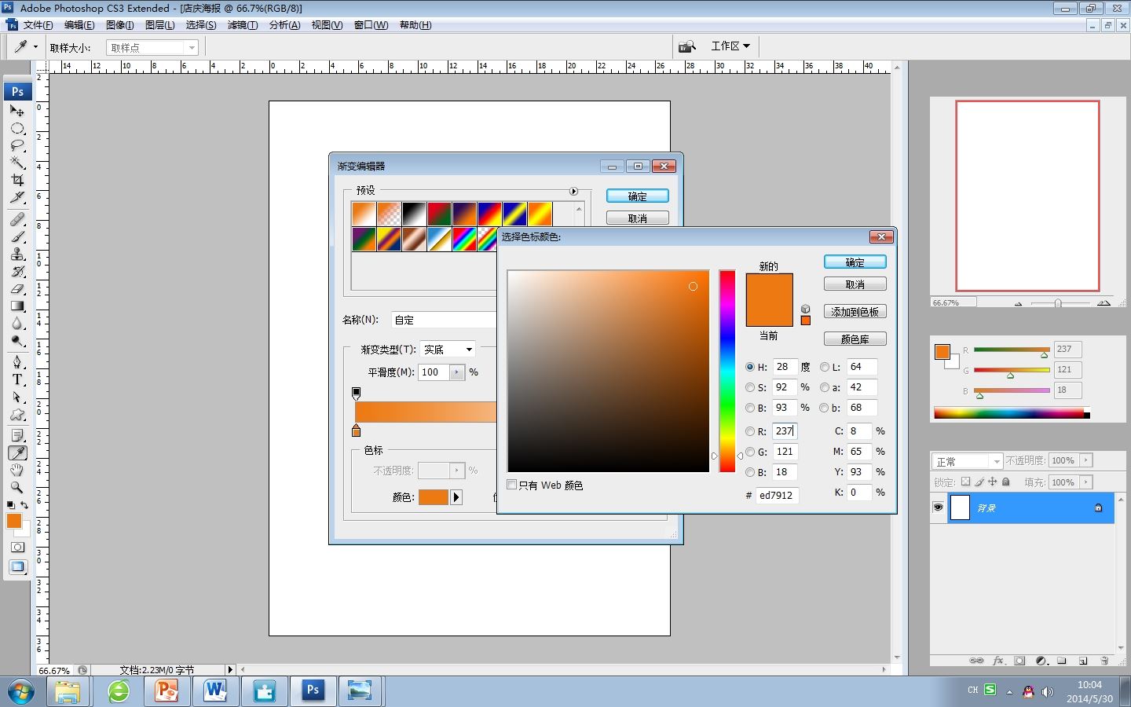Select the Lab L radio button
Screen dimensions: 1131x707
click(824, 367)
